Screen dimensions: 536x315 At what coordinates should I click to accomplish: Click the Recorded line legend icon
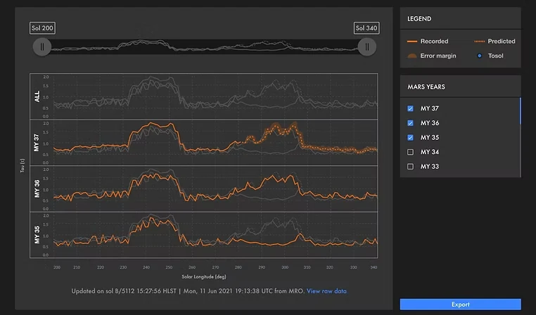point(412,41)
